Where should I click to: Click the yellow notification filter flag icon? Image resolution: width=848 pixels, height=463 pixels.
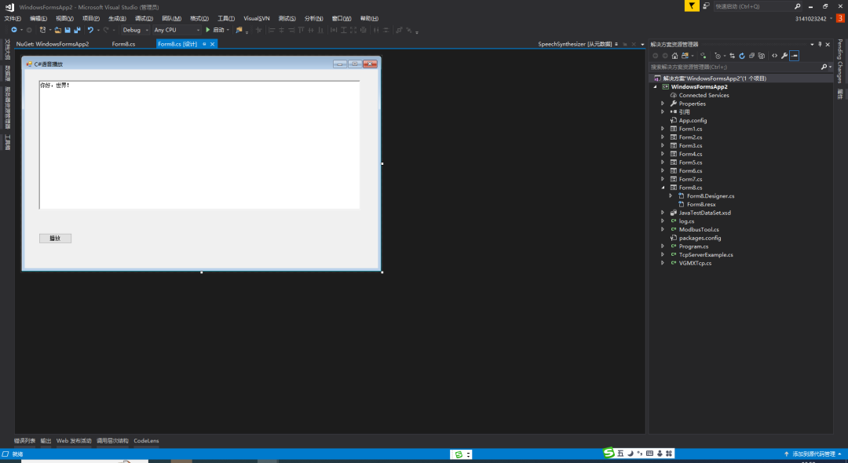tap(691, 5)
